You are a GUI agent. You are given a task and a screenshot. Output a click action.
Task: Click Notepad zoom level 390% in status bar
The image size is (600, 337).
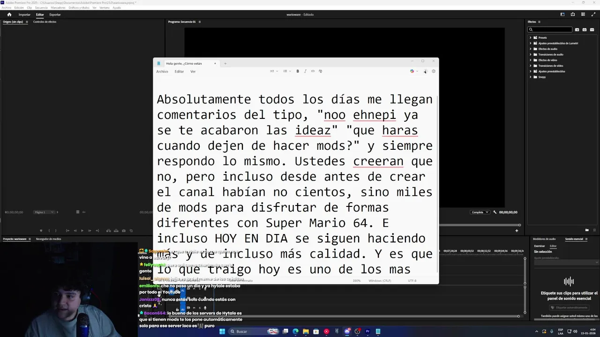pyautogui.click(x=356, y=281)
